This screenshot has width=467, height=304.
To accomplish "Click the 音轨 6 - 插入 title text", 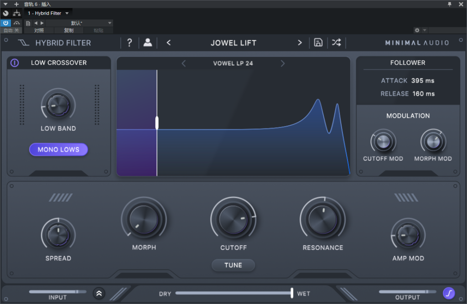I will (x=37, y=4).
